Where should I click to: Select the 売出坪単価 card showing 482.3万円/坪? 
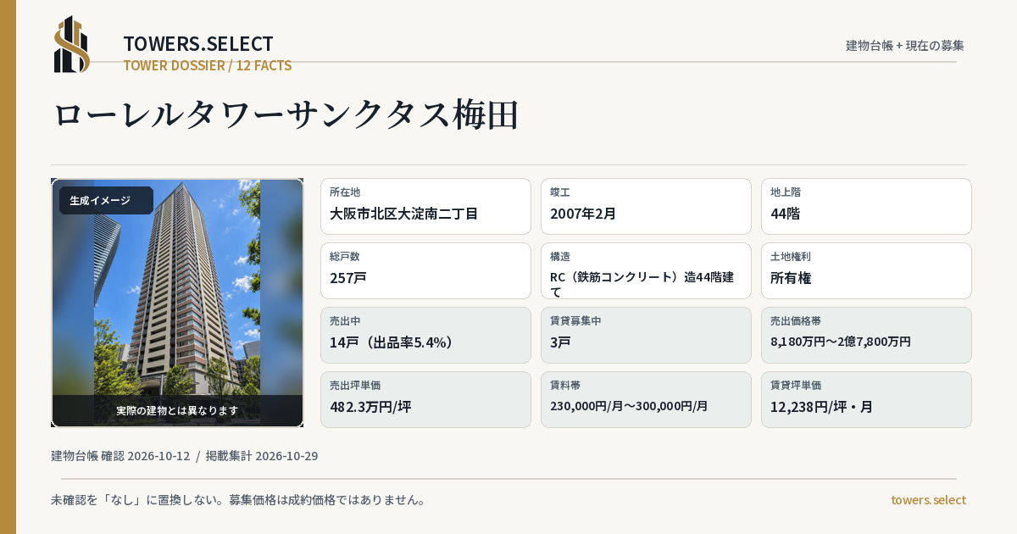[x=425, y=399]
